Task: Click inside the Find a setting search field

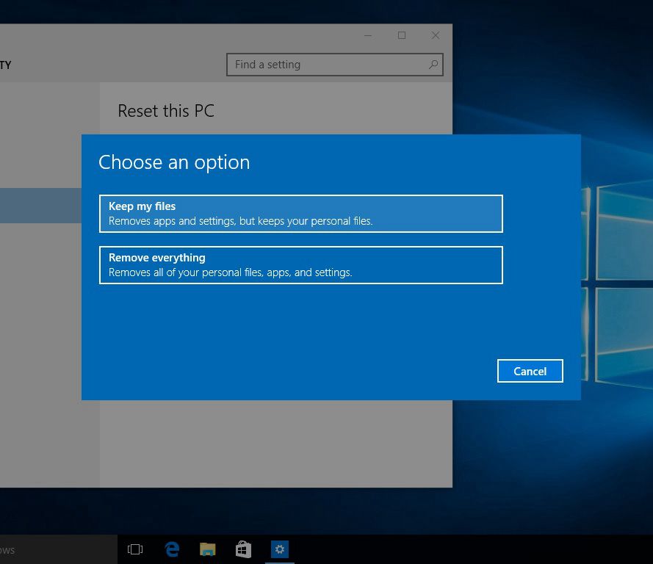Action: coord(323,65)
